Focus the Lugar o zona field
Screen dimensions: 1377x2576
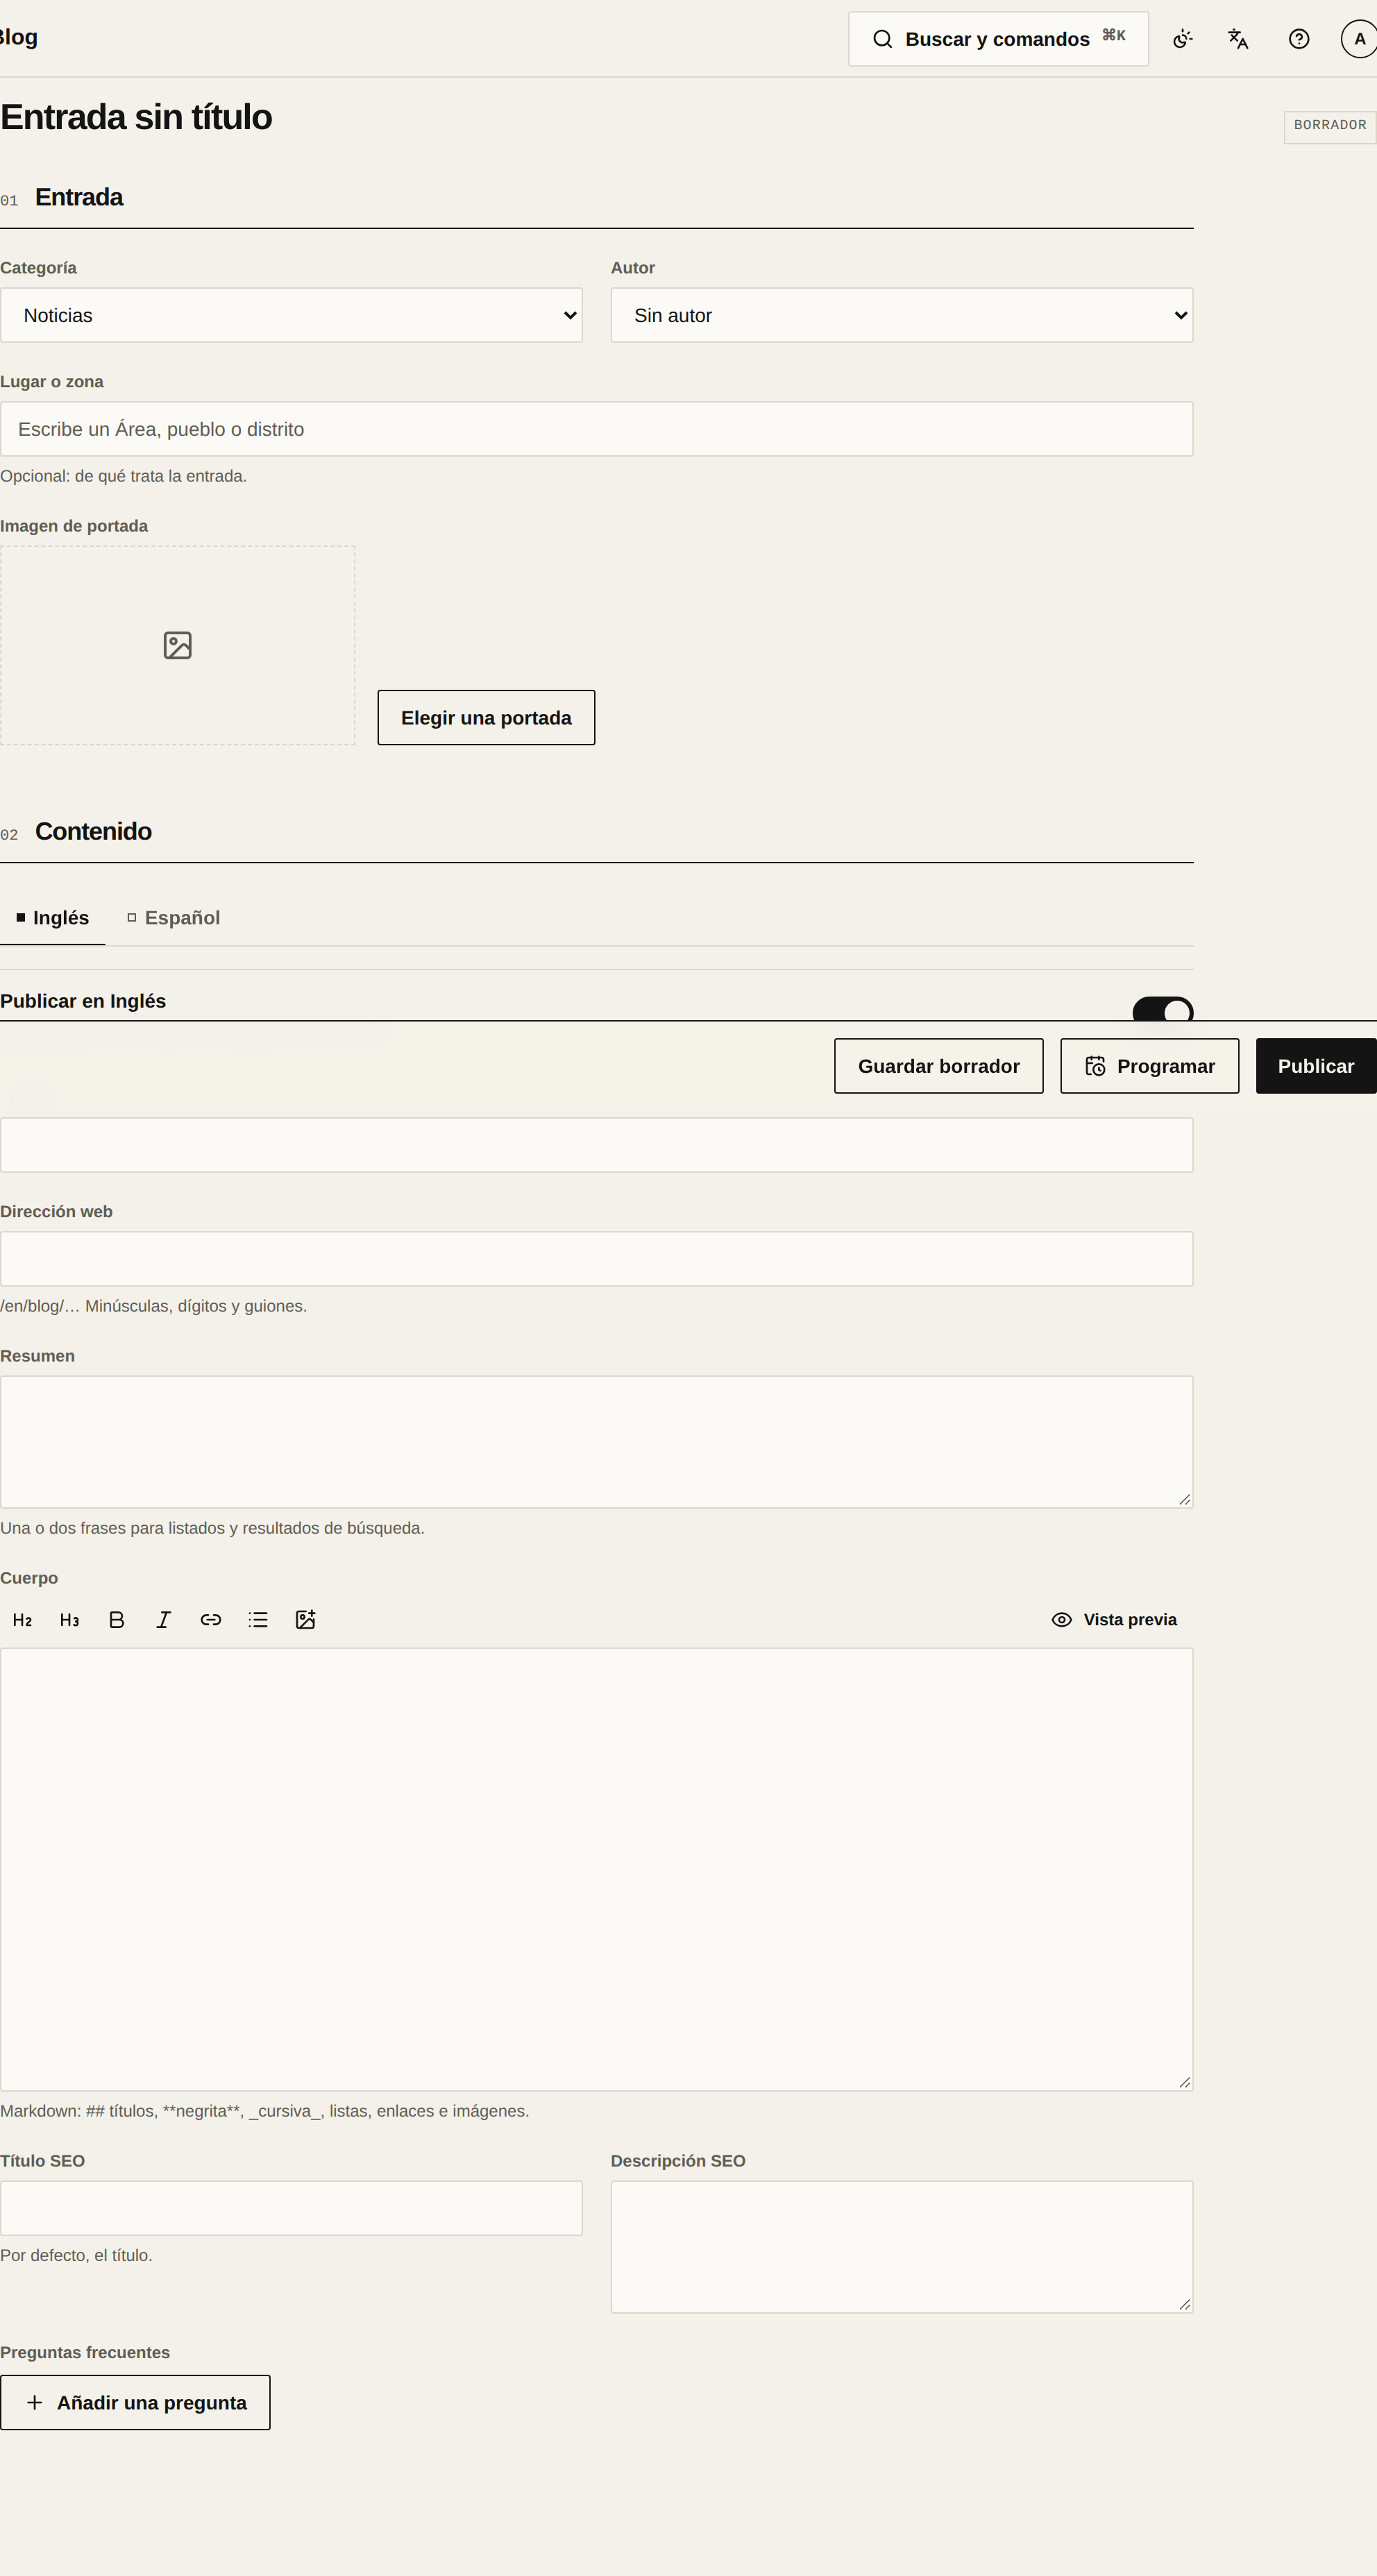click(597, 429)
